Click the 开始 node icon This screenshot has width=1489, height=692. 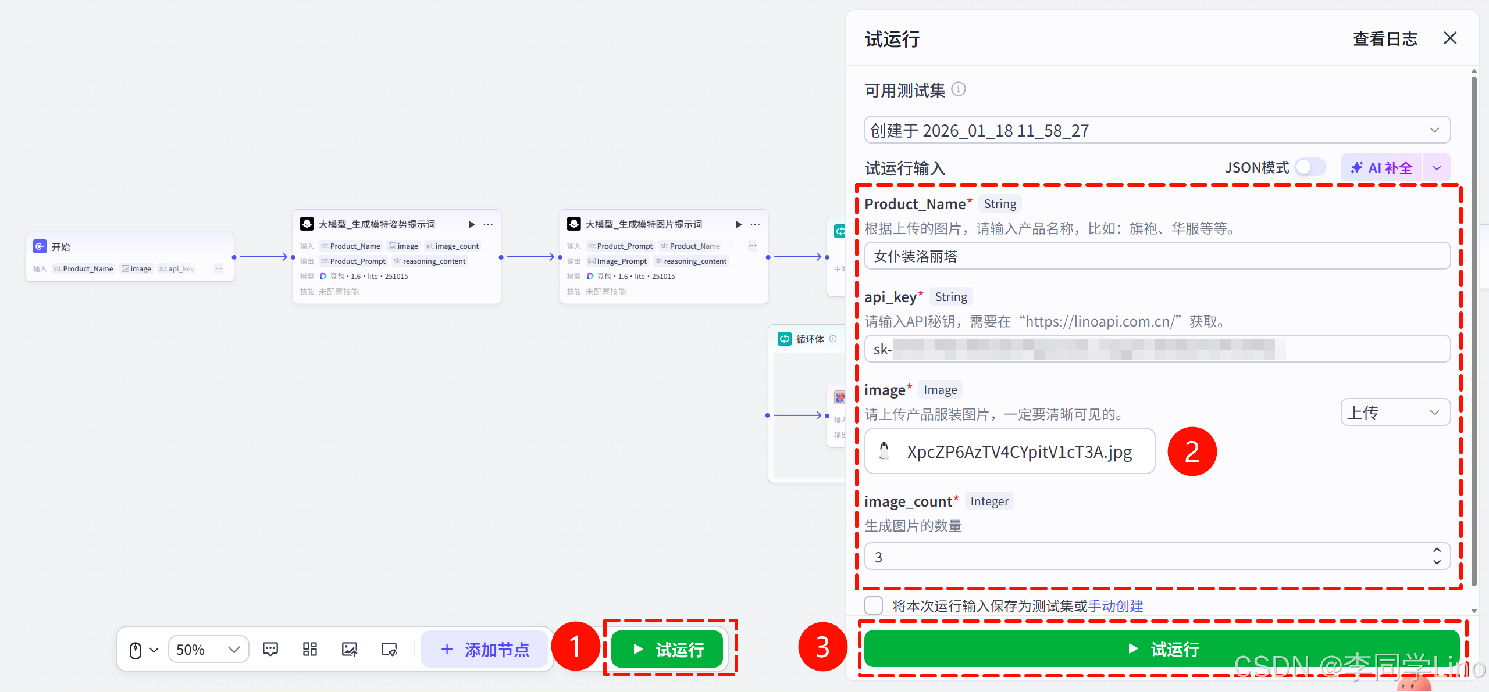point(40,246)
